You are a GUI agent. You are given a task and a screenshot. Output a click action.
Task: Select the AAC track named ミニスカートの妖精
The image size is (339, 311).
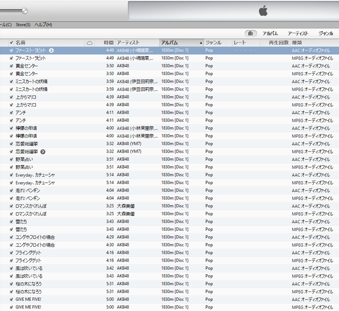coord(31,81)
